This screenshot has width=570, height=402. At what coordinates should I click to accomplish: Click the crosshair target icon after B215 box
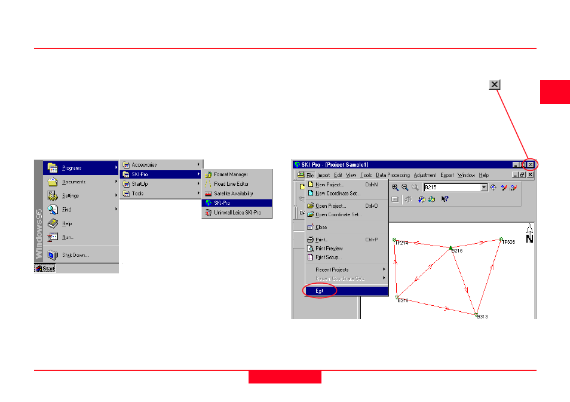(494, 188)
